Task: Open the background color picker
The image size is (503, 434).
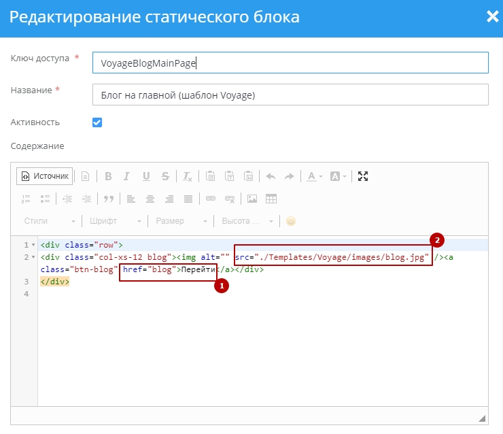Action: [338, 176]
